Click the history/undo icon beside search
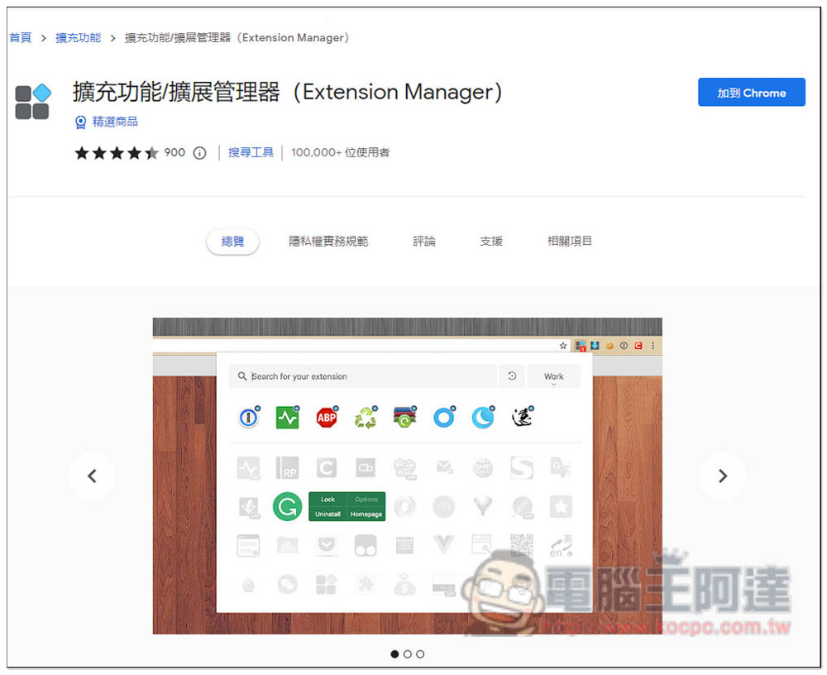The height and width of the screenshot is (675, 827). pyautogui.click(x=512, y=376)
